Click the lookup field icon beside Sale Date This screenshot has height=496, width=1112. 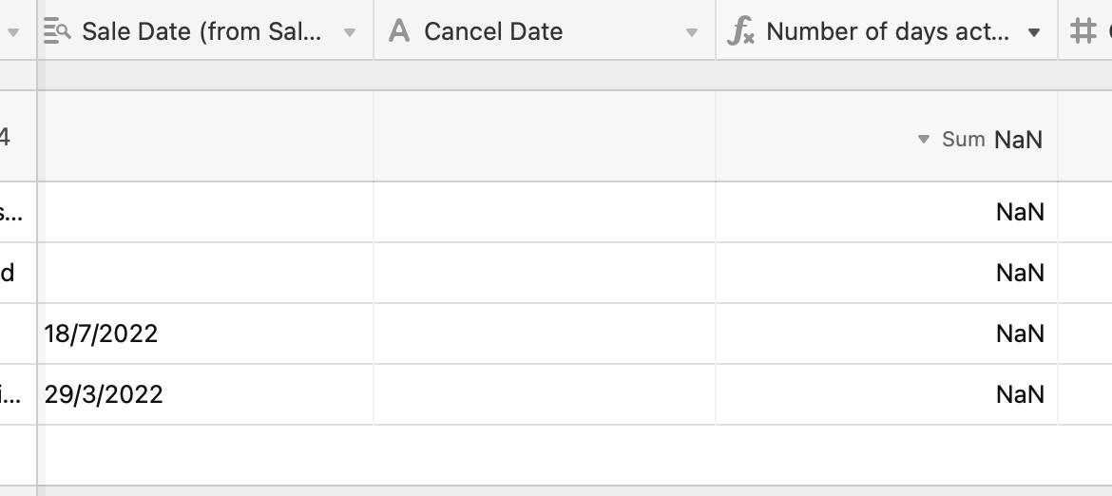(x=57, y=31)
